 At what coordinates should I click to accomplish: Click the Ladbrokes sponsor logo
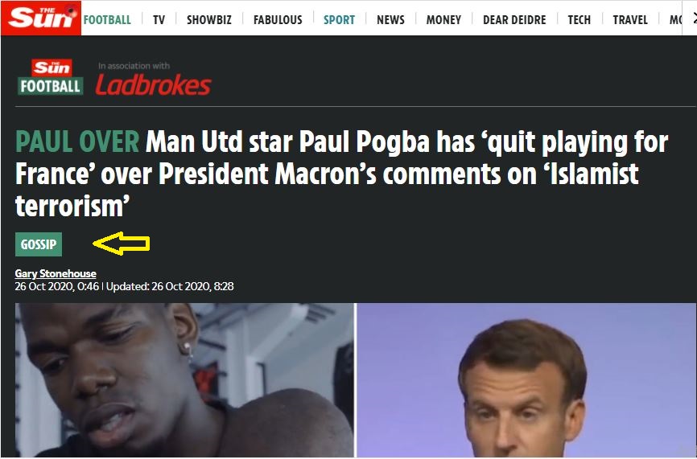154,84
